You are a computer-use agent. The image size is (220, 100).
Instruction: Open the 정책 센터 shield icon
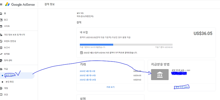[x=1, y=61]
